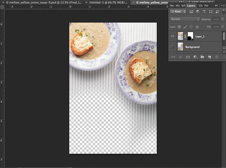Click the Opacity value field
Screen dimensions: 226x168
216,19
